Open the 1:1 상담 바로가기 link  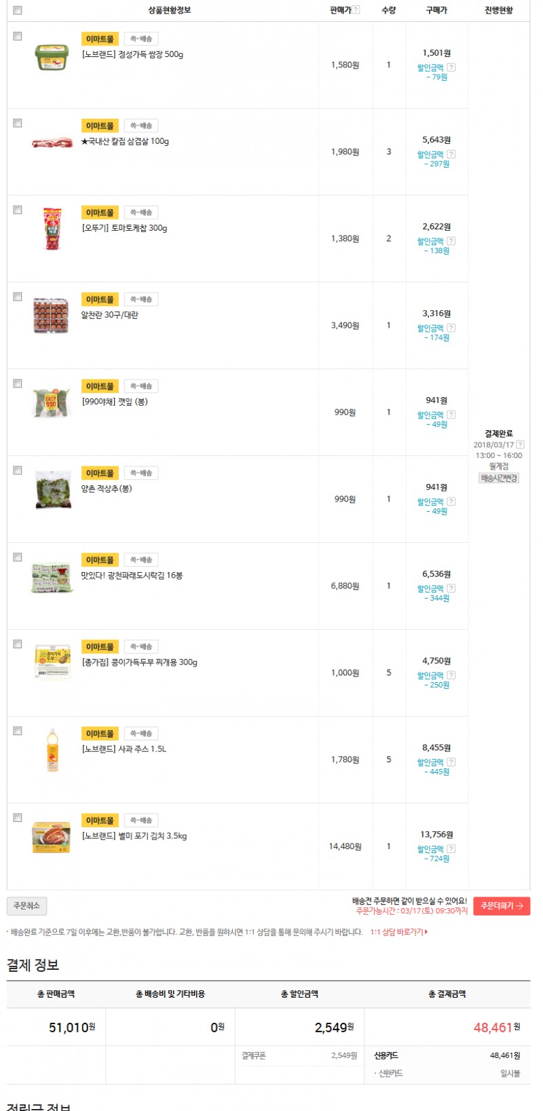tap(398, 932)
